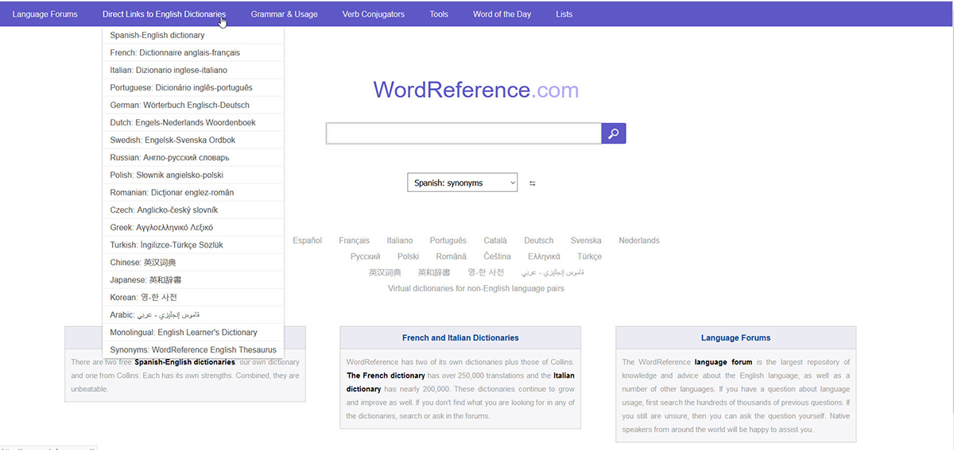The height and width of the screenshot is (450, 954).
Task: Select Synonyms: WordReference English Thesaurus entry
Action: tap(193, 349)
